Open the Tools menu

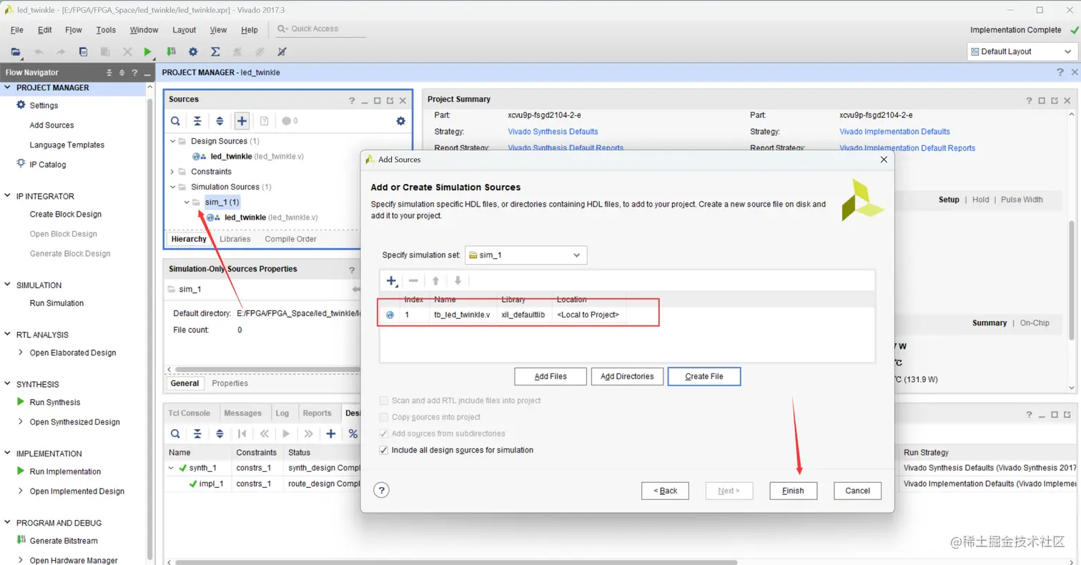tap(106, 30)
